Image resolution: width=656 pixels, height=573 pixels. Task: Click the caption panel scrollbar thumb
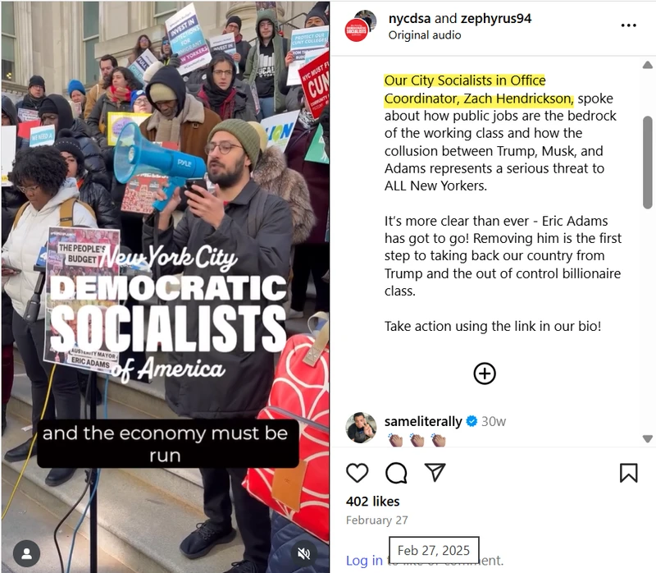[647, 162]
